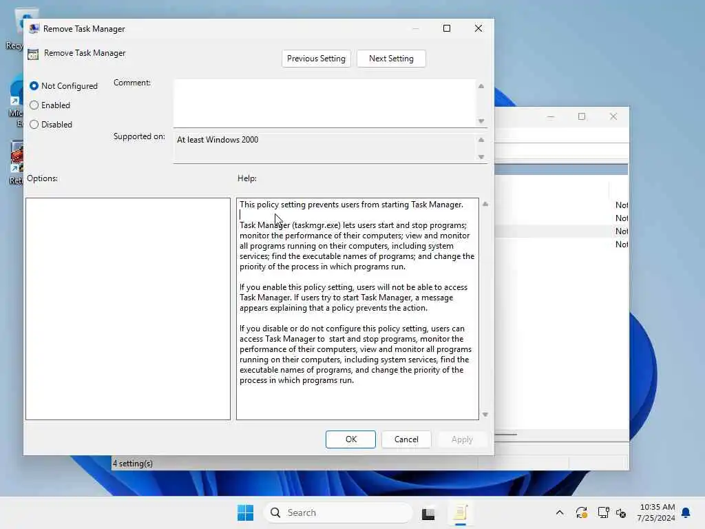The height and width of the screenshot is (529, 705).
Task: Show hidden system tray icons
Action: (x=560, y=512)
